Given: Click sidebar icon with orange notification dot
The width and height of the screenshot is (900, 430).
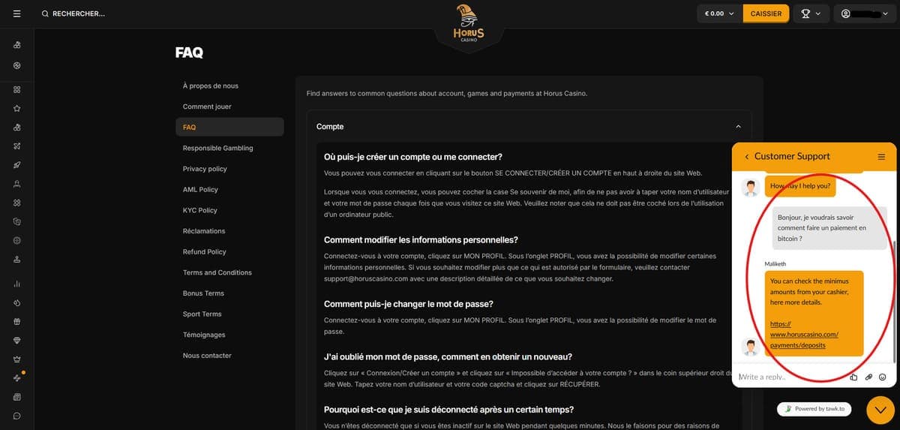Looking at the screenshot, I should (17, 377).
